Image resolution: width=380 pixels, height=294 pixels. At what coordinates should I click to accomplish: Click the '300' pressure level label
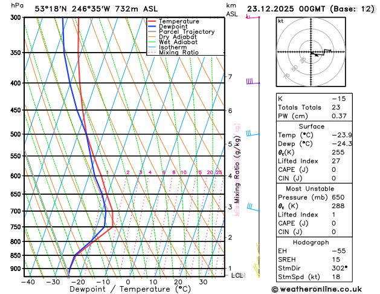pos(17,18)
